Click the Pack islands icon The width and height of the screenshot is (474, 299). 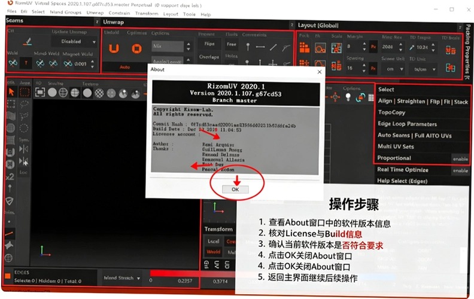pyautogui.click(x=305, y=48)
